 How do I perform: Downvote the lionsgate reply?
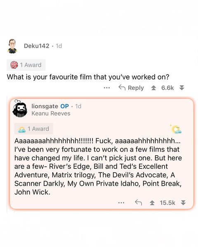tap(183, 203)
